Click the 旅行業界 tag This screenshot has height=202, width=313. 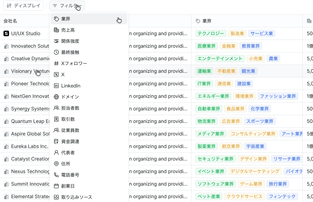point(278,184)
